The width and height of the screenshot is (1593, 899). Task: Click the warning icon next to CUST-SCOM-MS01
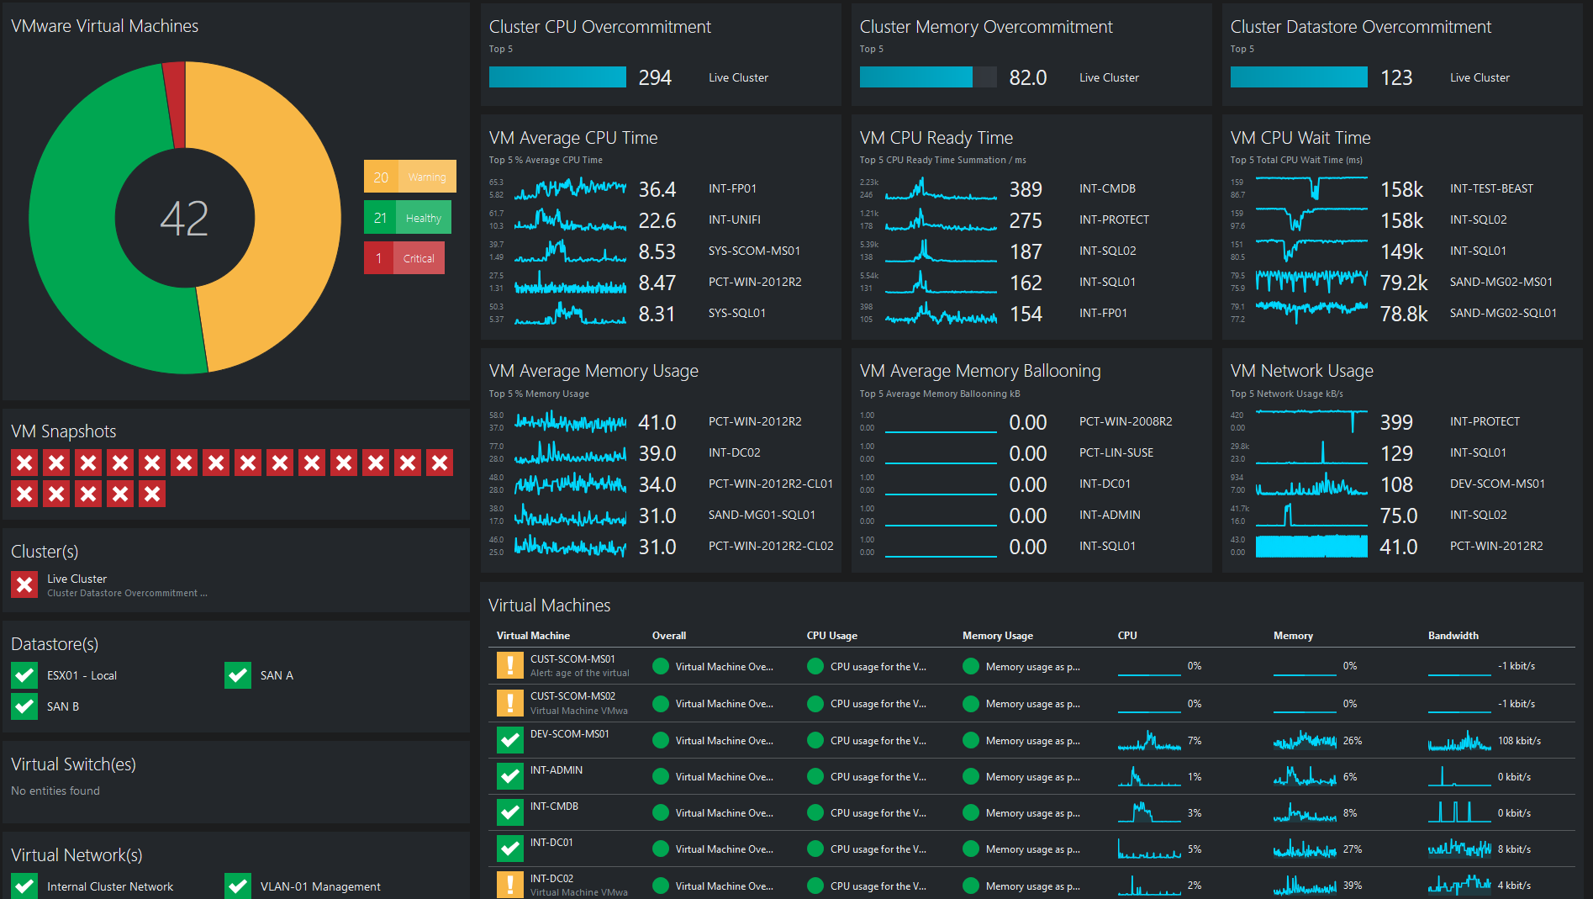pyautogui.click(x=509, y=665)
